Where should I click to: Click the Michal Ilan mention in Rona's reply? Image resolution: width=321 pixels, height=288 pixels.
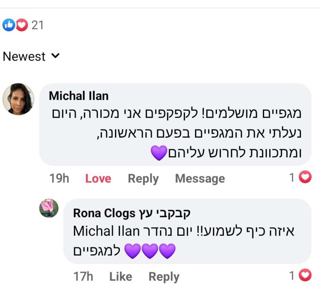tap(106, 231)
